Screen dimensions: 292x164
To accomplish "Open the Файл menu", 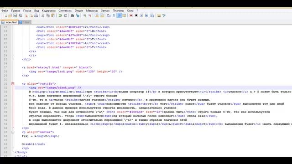I will [x=5, y=10].
